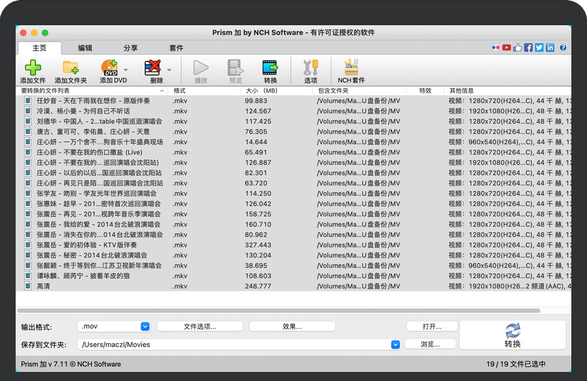Screen dimensions: 587x381
Task: Click the Add Folder (添加文件夹) icon
Action: click(x=70, y=68)
